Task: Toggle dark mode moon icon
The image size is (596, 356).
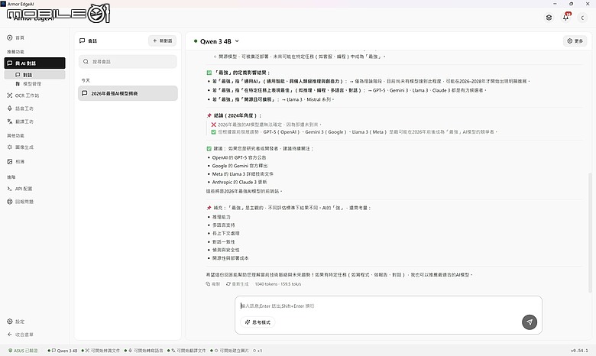Action: pos(582,18)
